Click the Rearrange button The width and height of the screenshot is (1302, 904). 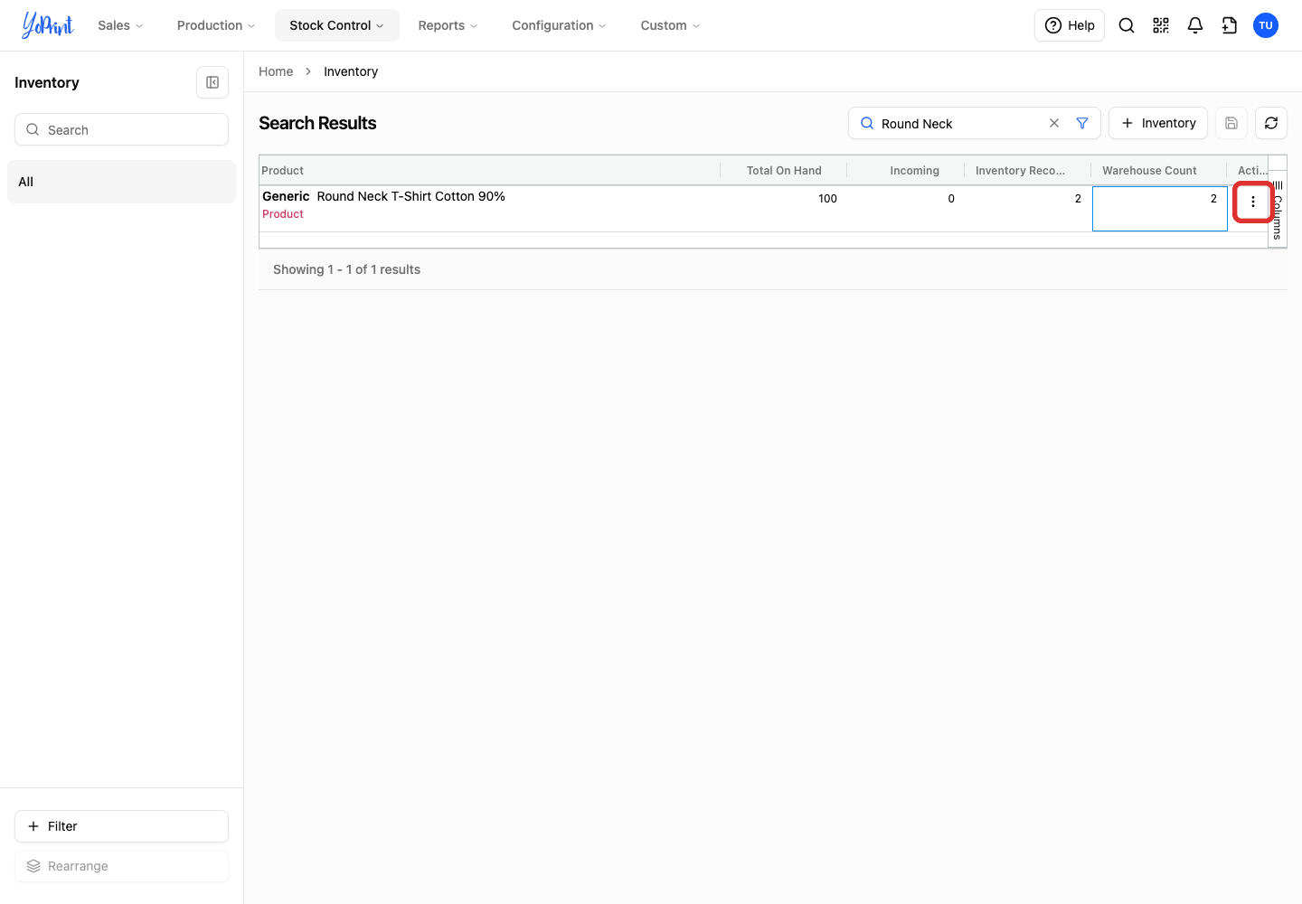[121, 866]
